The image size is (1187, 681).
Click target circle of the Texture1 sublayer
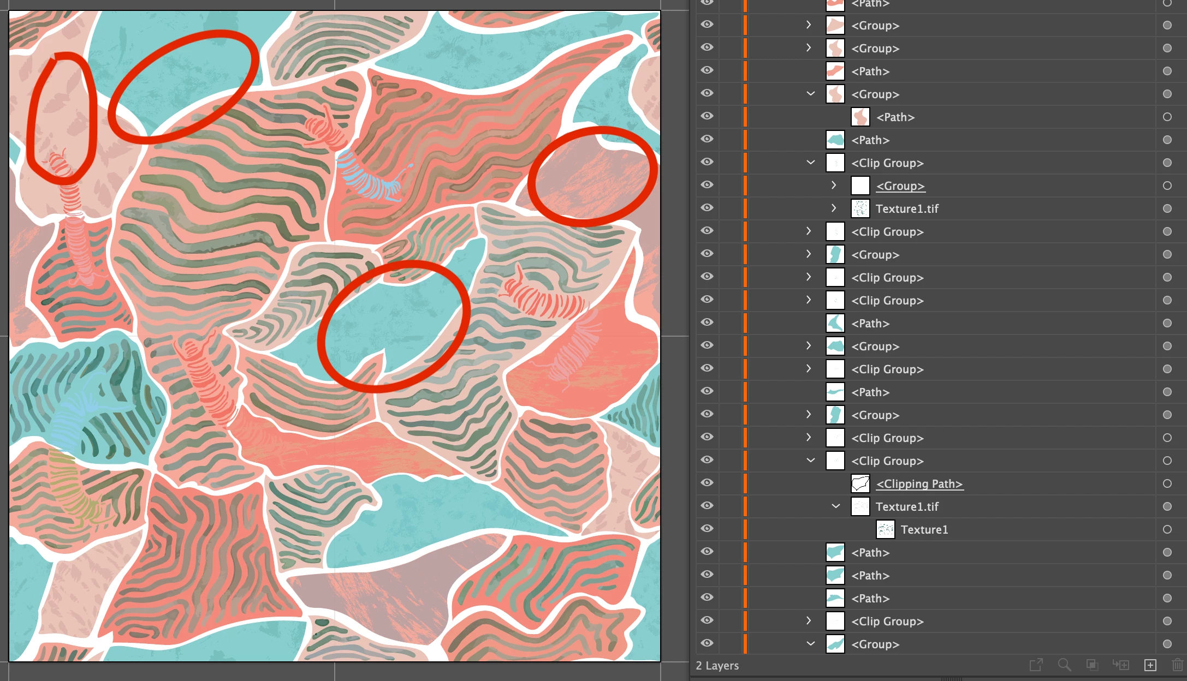1167,529
